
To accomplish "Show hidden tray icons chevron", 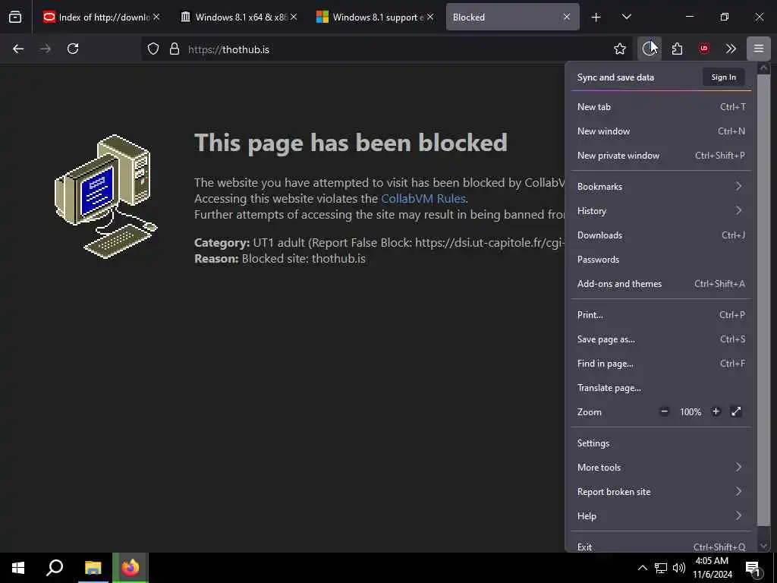I will [x=642, y=568].
